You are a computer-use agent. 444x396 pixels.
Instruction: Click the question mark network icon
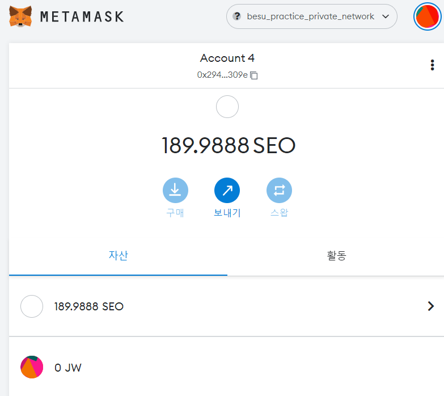pyautogui.click(x=236, y=16)
